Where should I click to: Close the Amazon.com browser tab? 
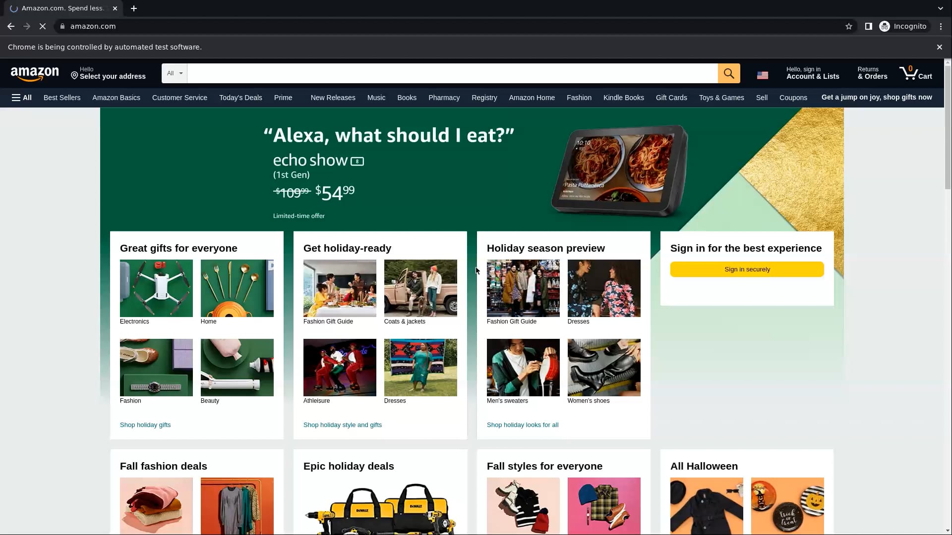pos(115,8)
